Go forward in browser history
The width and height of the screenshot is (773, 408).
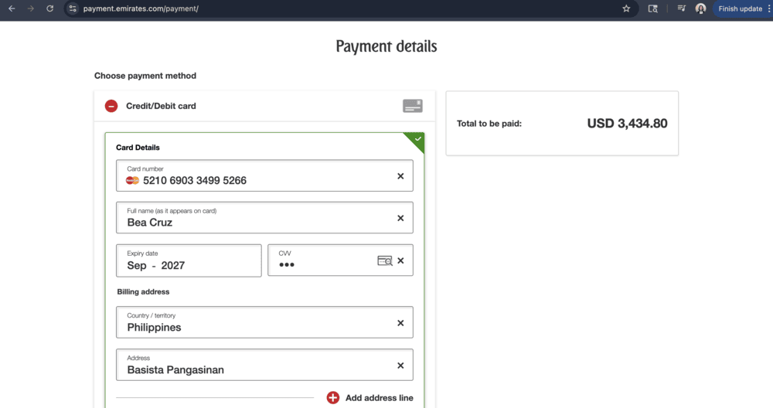click(31, 8)
